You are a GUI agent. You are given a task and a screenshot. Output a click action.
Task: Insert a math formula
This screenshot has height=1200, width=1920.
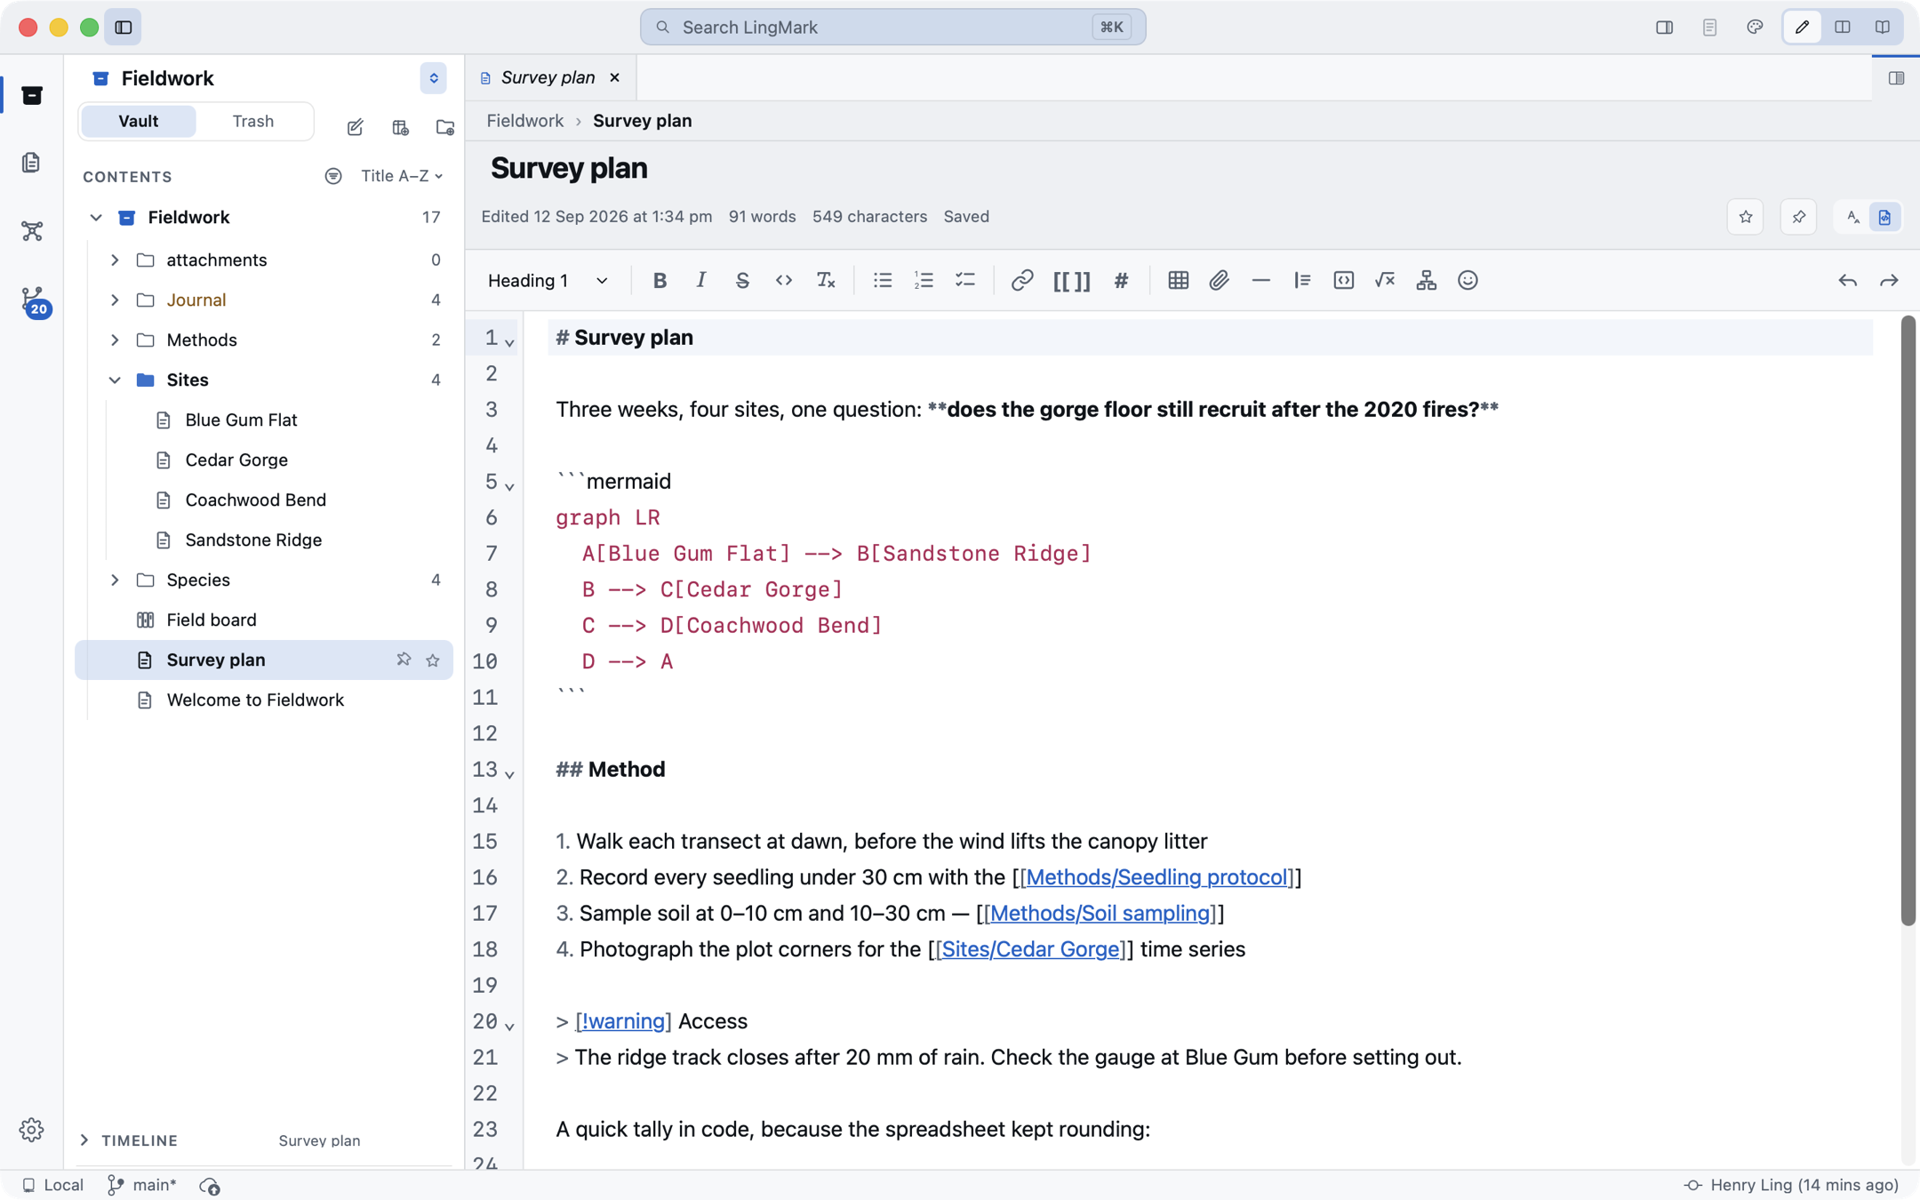tap(1385, 281)
